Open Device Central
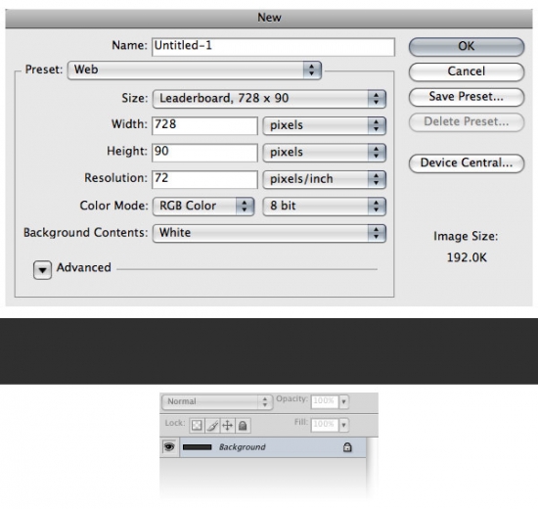Image resolution: width=538 pixels, height=509 pixels. pos(467,163)
